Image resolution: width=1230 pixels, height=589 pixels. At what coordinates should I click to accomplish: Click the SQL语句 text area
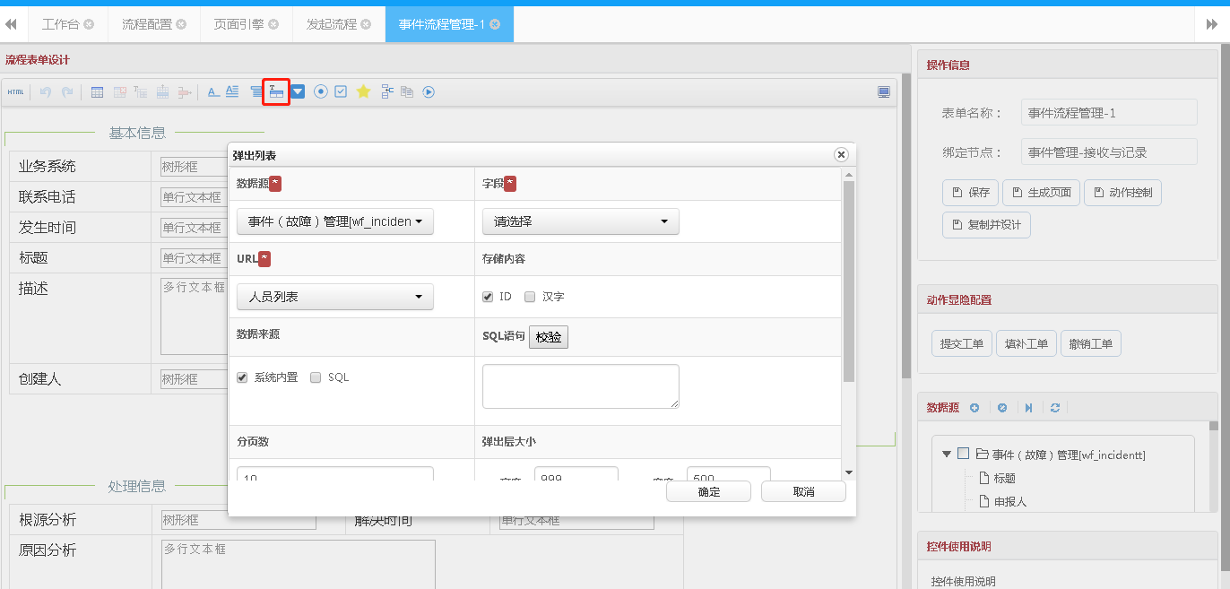(580, 386)
